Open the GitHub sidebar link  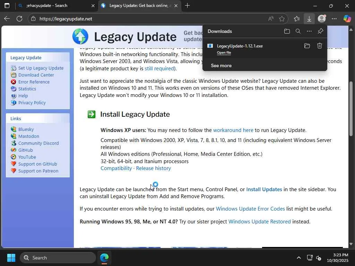[26, 150]
